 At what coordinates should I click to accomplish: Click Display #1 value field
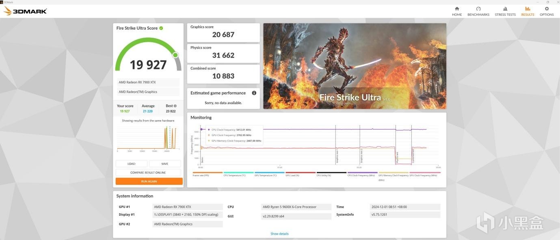187,214
